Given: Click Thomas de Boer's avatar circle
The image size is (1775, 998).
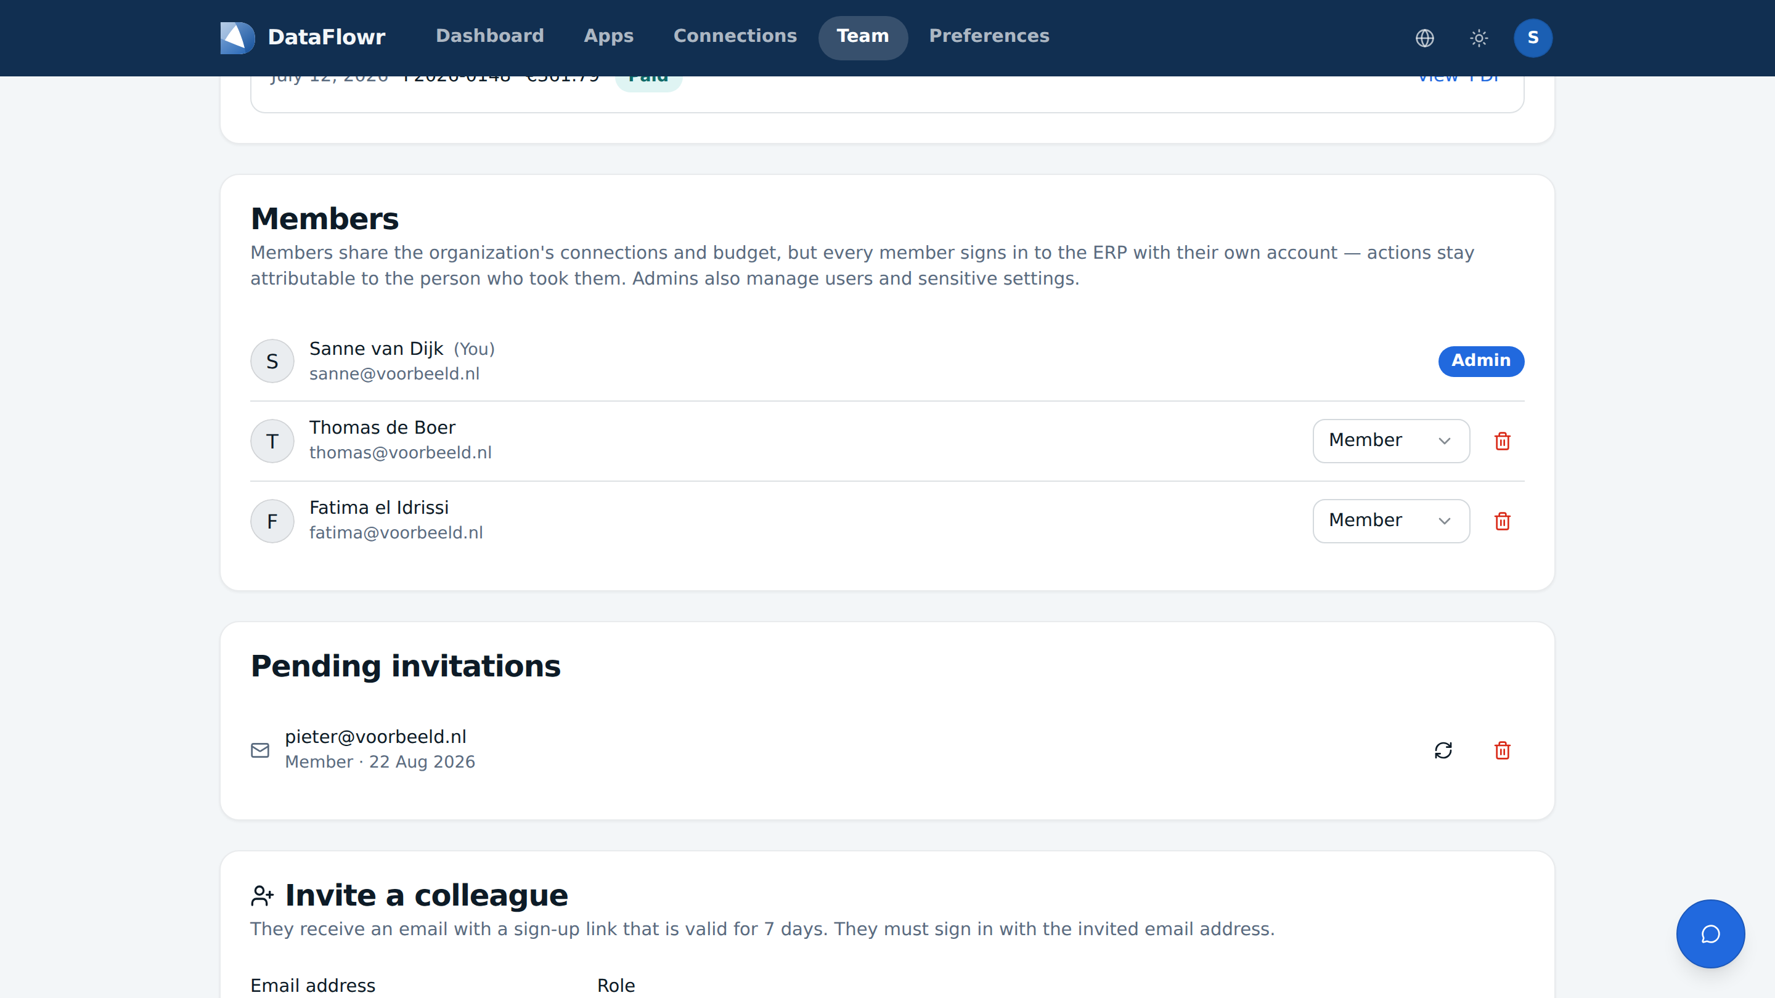Looking at the screenshot, I should (272, 441).
